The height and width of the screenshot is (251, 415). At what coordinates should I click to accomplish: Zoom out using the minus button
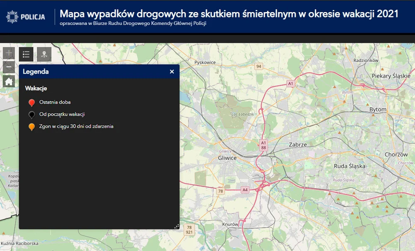[x=8, y=67]
